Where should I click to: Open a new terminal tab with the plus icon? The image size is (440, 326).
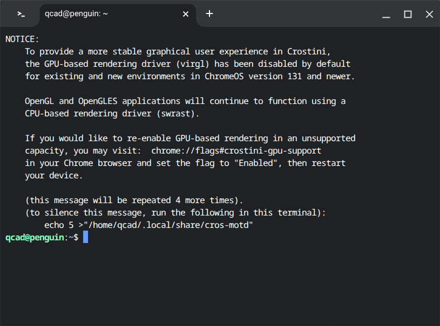click(x=209, y=14)
